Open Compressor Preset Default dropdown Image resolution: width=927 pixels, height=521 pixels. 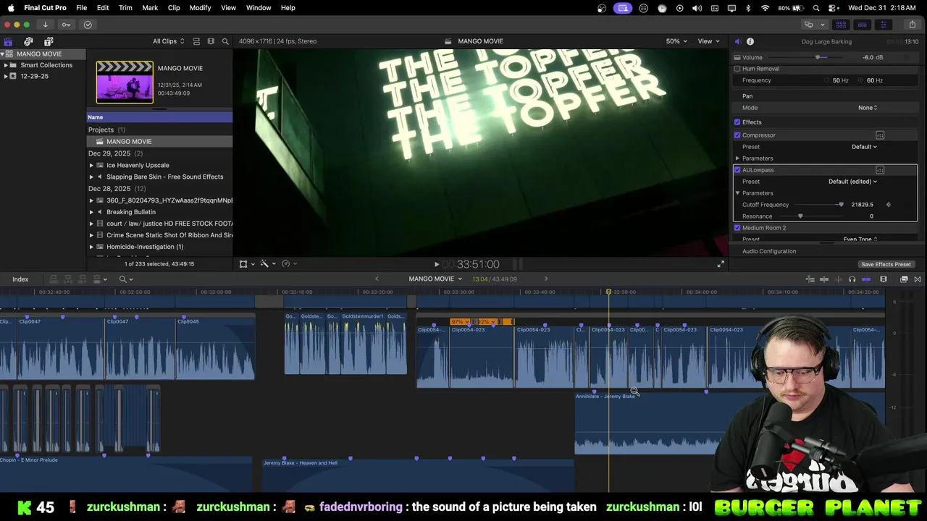click(x=864, y=147)
